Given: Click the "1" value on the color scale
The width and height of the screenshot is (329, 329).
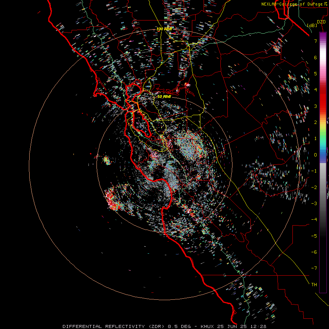Looking at the screenshot, I should click(x=315, y=139).
